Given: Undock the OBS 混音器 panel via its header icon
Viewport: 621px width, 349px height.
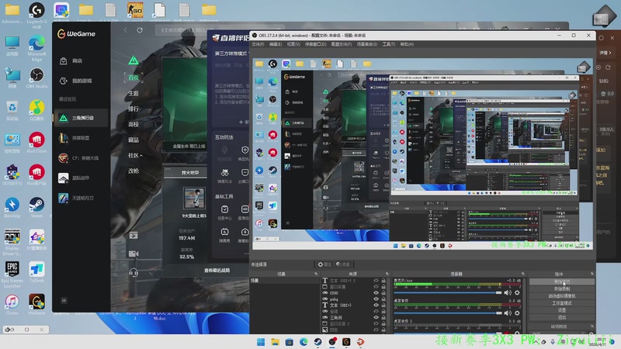Looking at the screenshot, I should pyautogui.click(x=522, y=274).
